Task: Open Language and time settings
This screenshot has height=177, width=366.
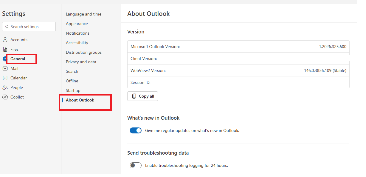Action: click(x=83, y=14)
